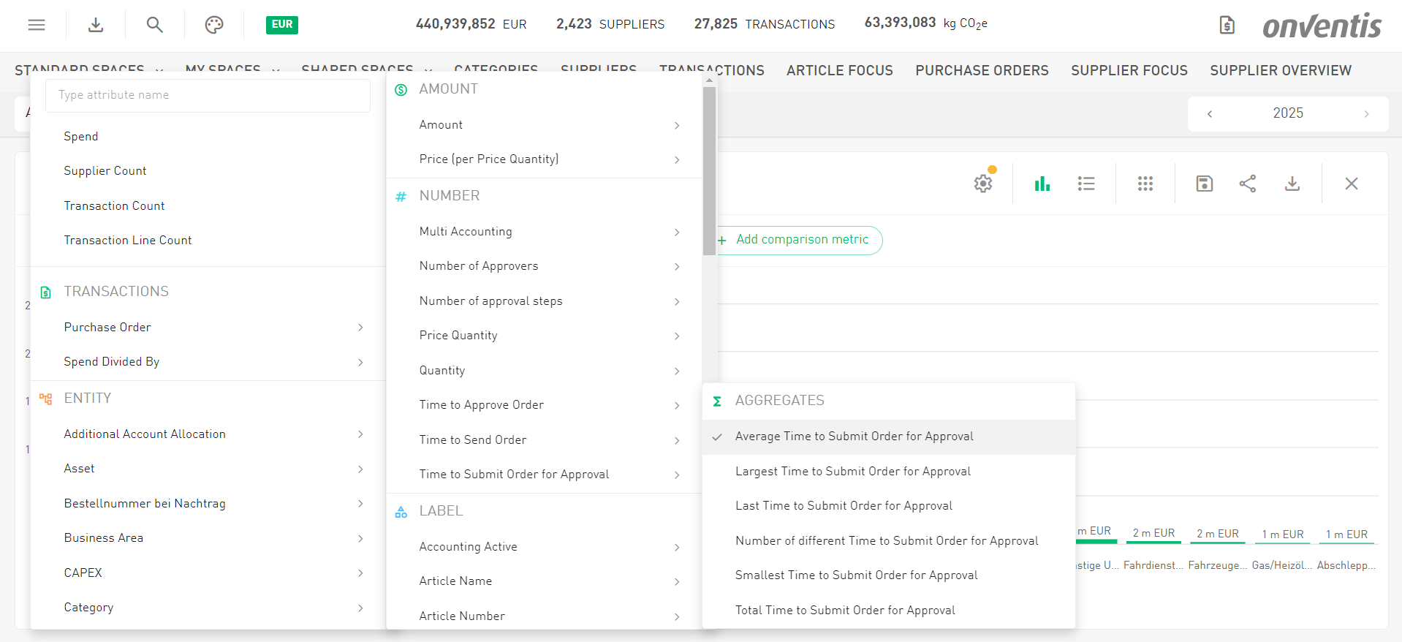Click Add comparison metric button
This screenshot has height=642, width=1402.
tap(801, 240)
